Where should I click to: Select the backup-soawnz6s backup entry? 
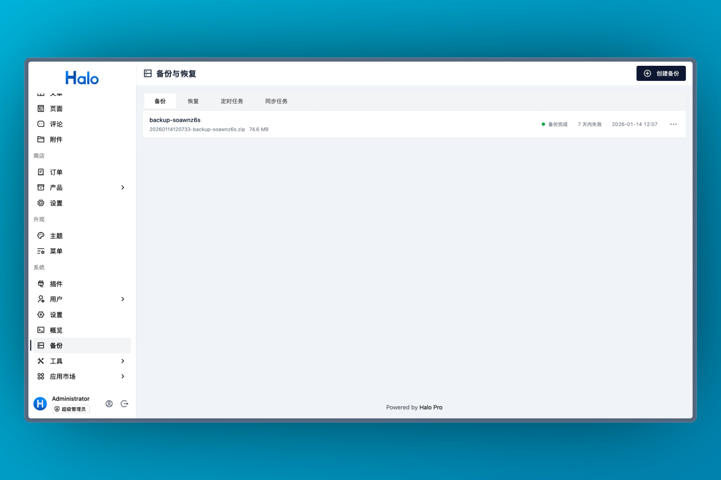(175, 120)
